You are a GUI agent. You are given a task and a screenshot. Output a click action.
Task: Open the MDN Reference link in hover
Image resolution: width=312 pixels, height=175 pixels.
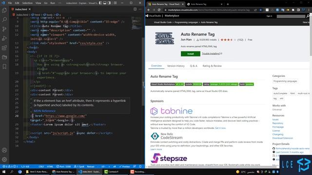point(44,111)
